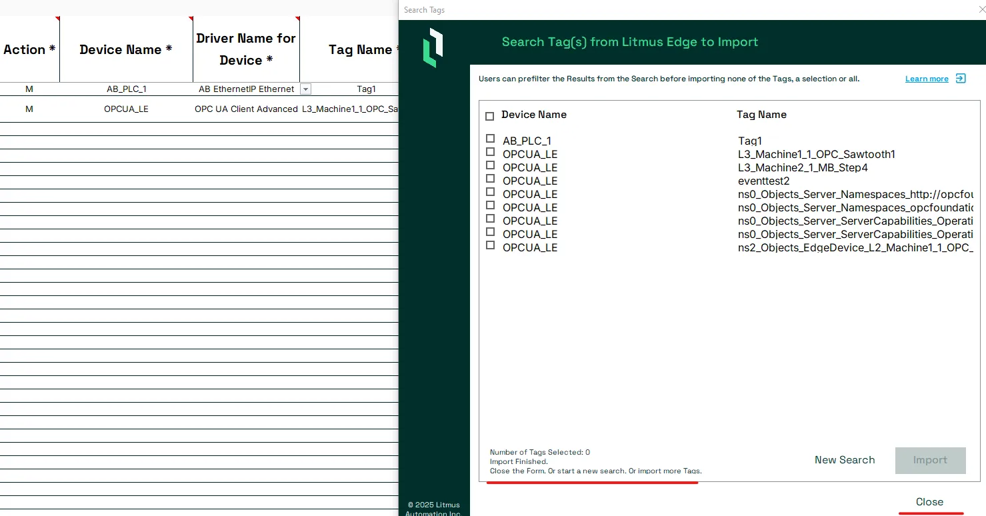The width and height of the screenshot is (986, 516).
Task: Click the Close button at dialog bottom
Action: tap(929, 502)
